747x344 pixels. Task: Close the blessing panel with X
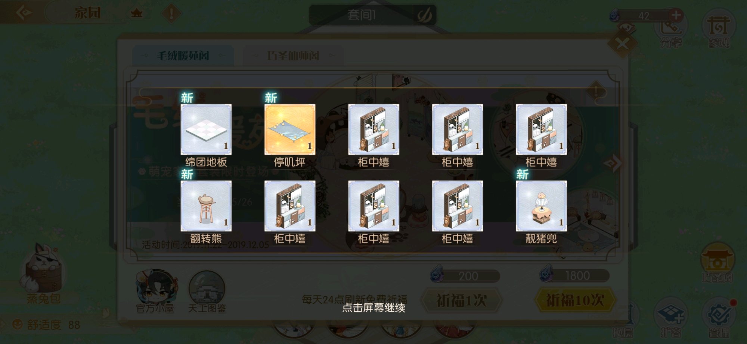[x=622, y=44]
